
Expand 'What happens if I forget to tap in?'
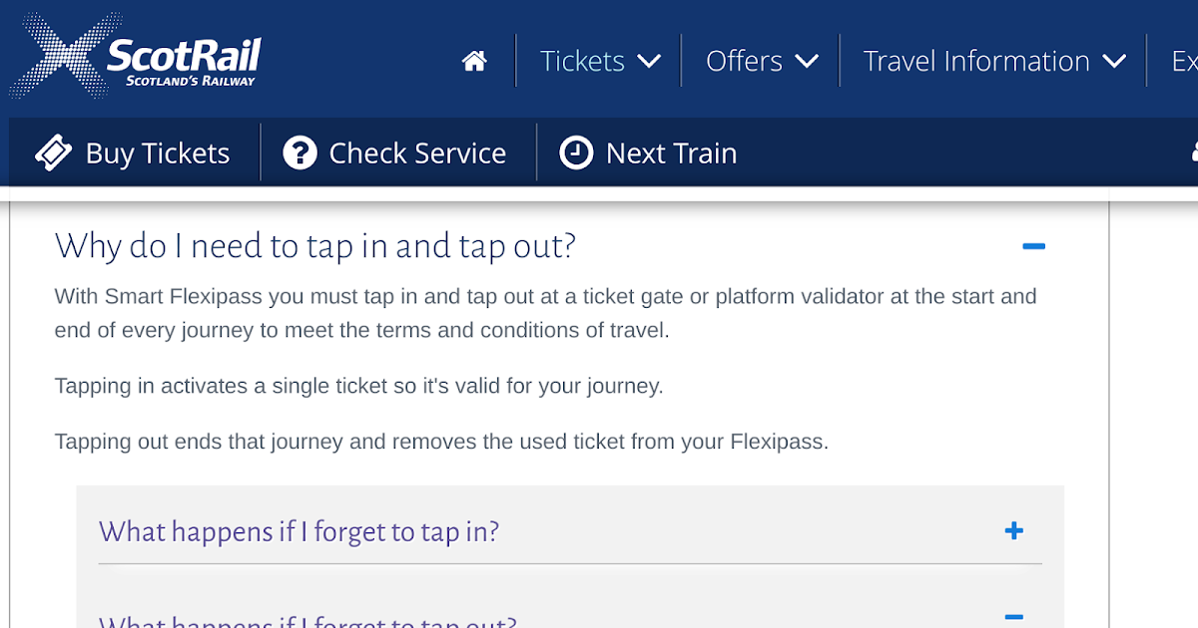click(1014, 531)
